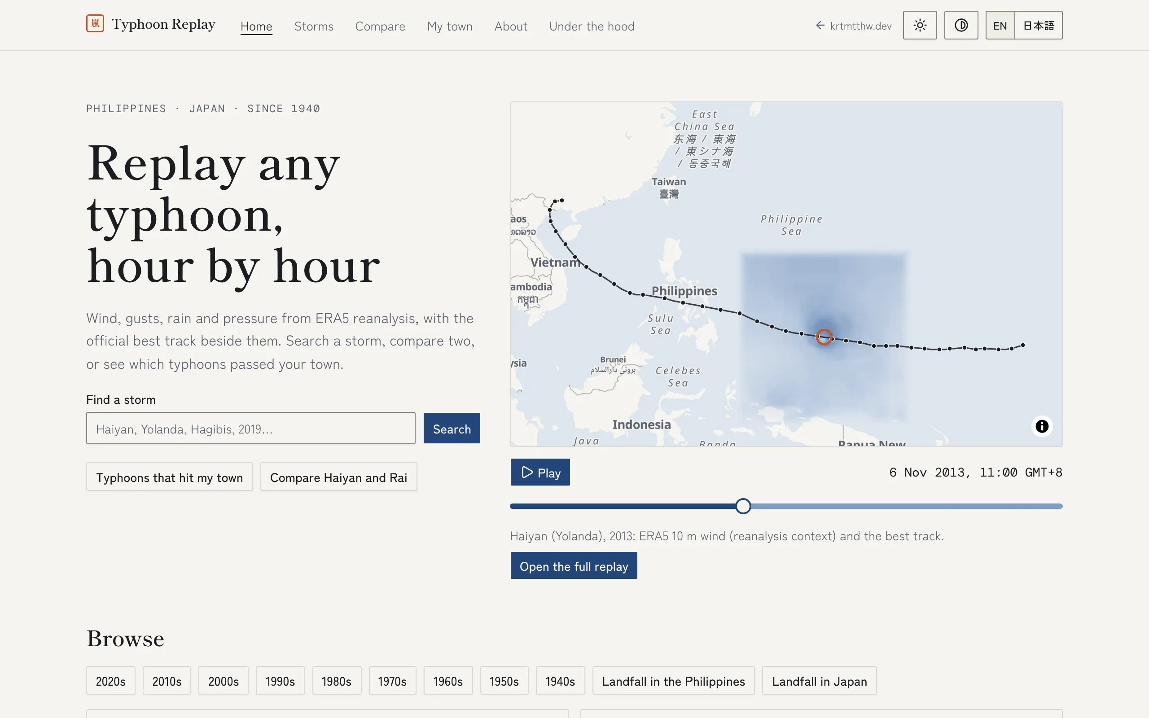Click the timestamp 6 Nov 2013, 11:00 GMT+8
Screen dimensions: 1149x718
pos(976,472)
